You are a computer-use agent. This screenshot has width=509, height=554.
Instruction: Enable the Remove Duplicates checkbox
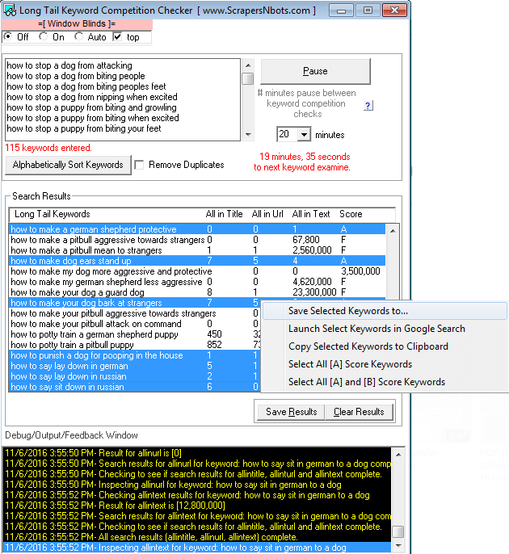(140, 165)
